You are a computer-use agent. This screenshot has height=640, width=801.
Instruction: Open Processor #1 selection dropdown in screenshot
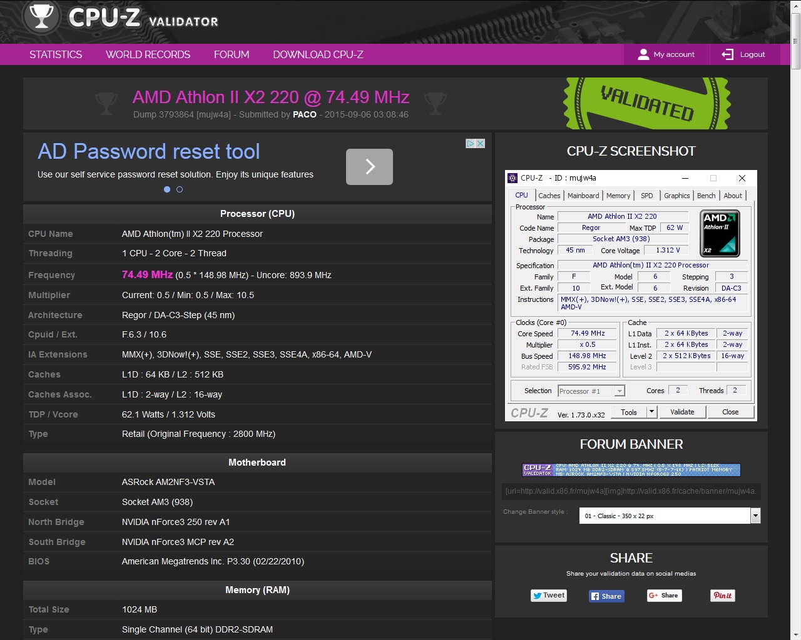(x=591, y=391)
